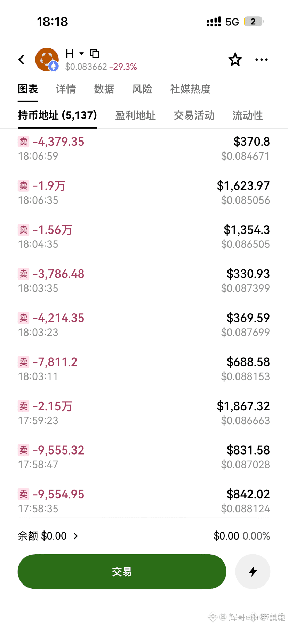This screenshot has width=288, height=626.
Task: Open the sell trade of -4,379.35
Action: 144,148
